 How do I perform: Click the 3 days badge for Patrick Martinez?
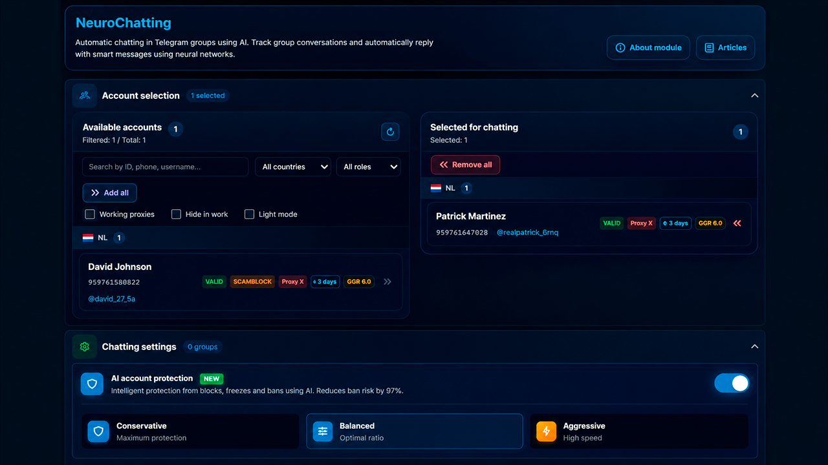675,223
